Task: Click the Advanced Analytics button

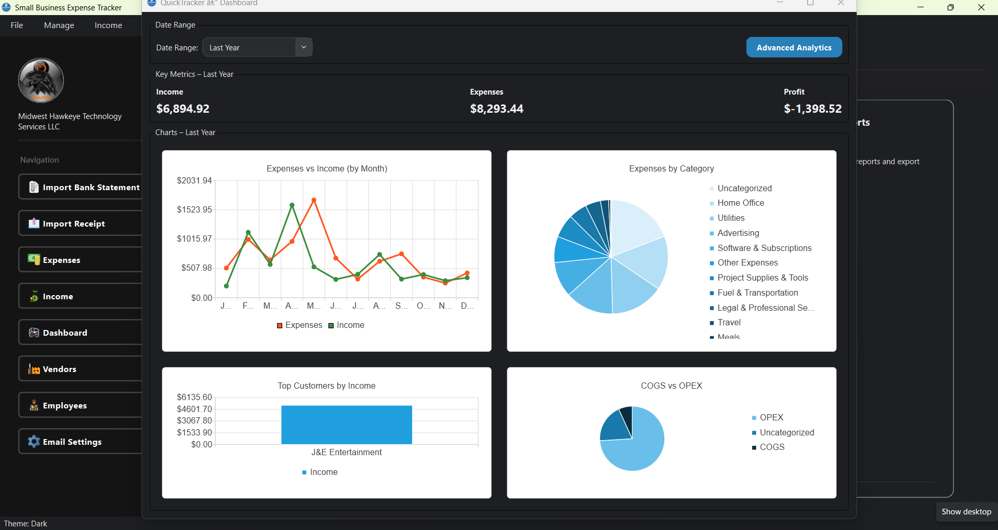Action: point(794,47)
